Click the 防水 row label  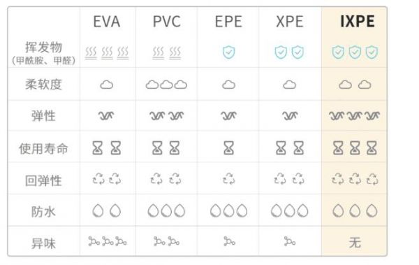tap(43, 212)
